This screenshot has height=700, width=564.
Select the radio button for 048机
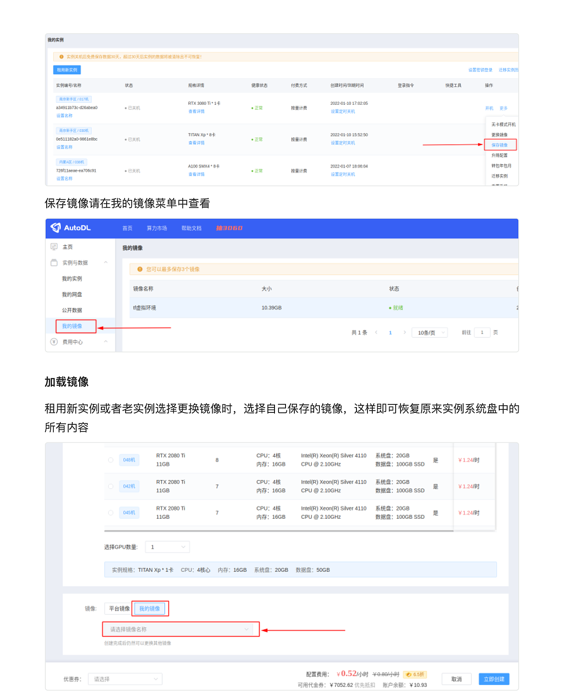(x=111, y=460)
